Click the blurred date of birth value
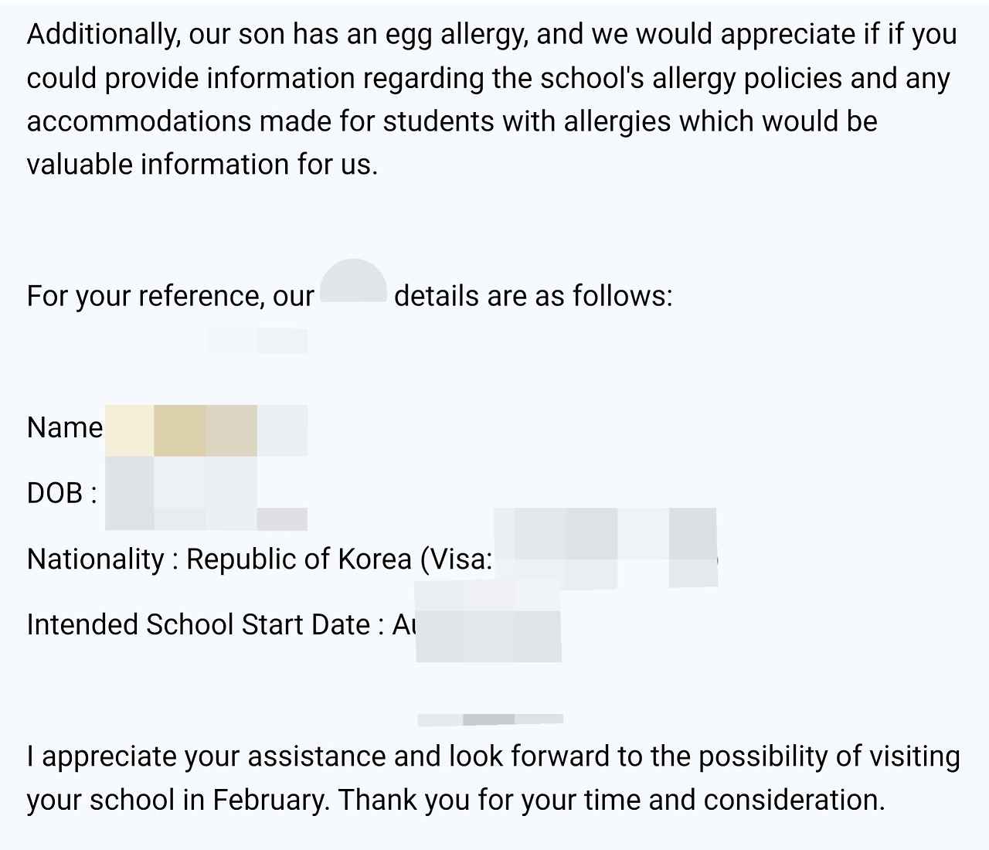The width and height of the screenshot is (989, 850). tap(181, 492)
